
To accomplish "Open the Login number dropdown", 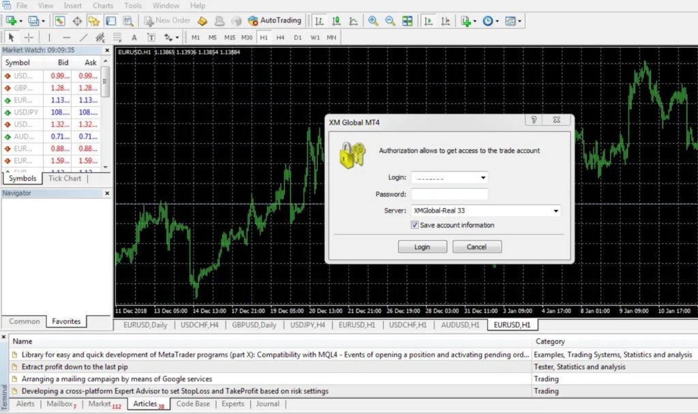I will click(x=485, y=177).
